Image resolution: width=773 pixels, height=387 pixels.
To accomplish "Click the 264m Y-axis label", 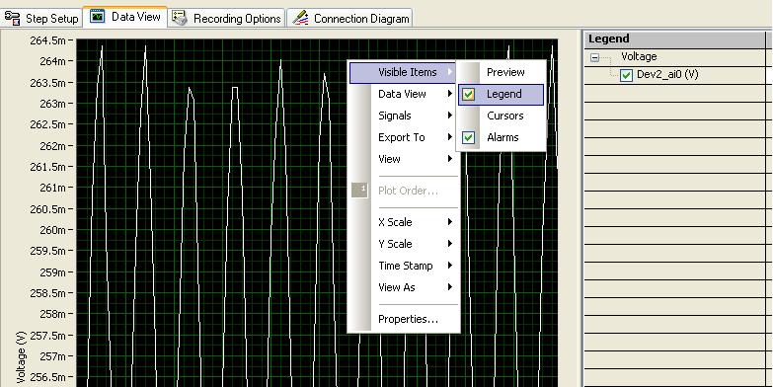I will tap(52, 61).
